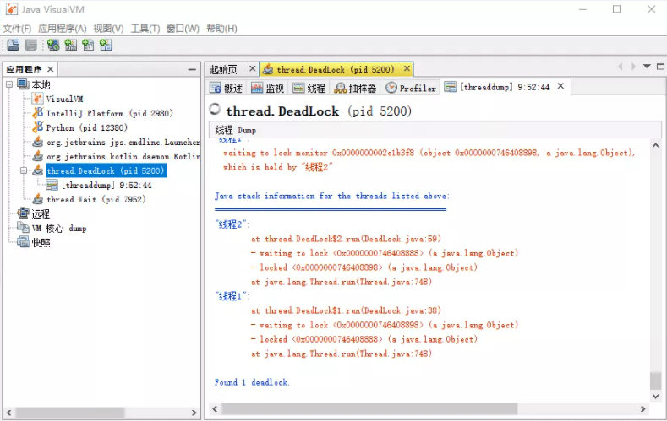Click the scroll tabs right arrow
Image resolution: width=667 pixels, height=421 pixels.
pos(633,66)
